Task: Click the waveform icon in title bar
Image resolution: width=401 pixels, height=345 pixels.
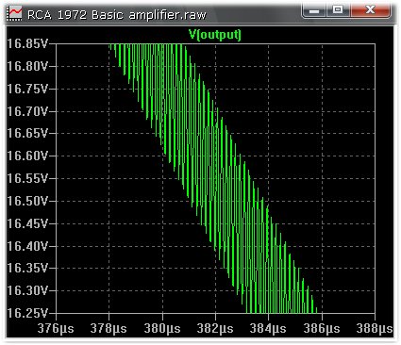Action: pyautogui.click(x=14, y=14)
